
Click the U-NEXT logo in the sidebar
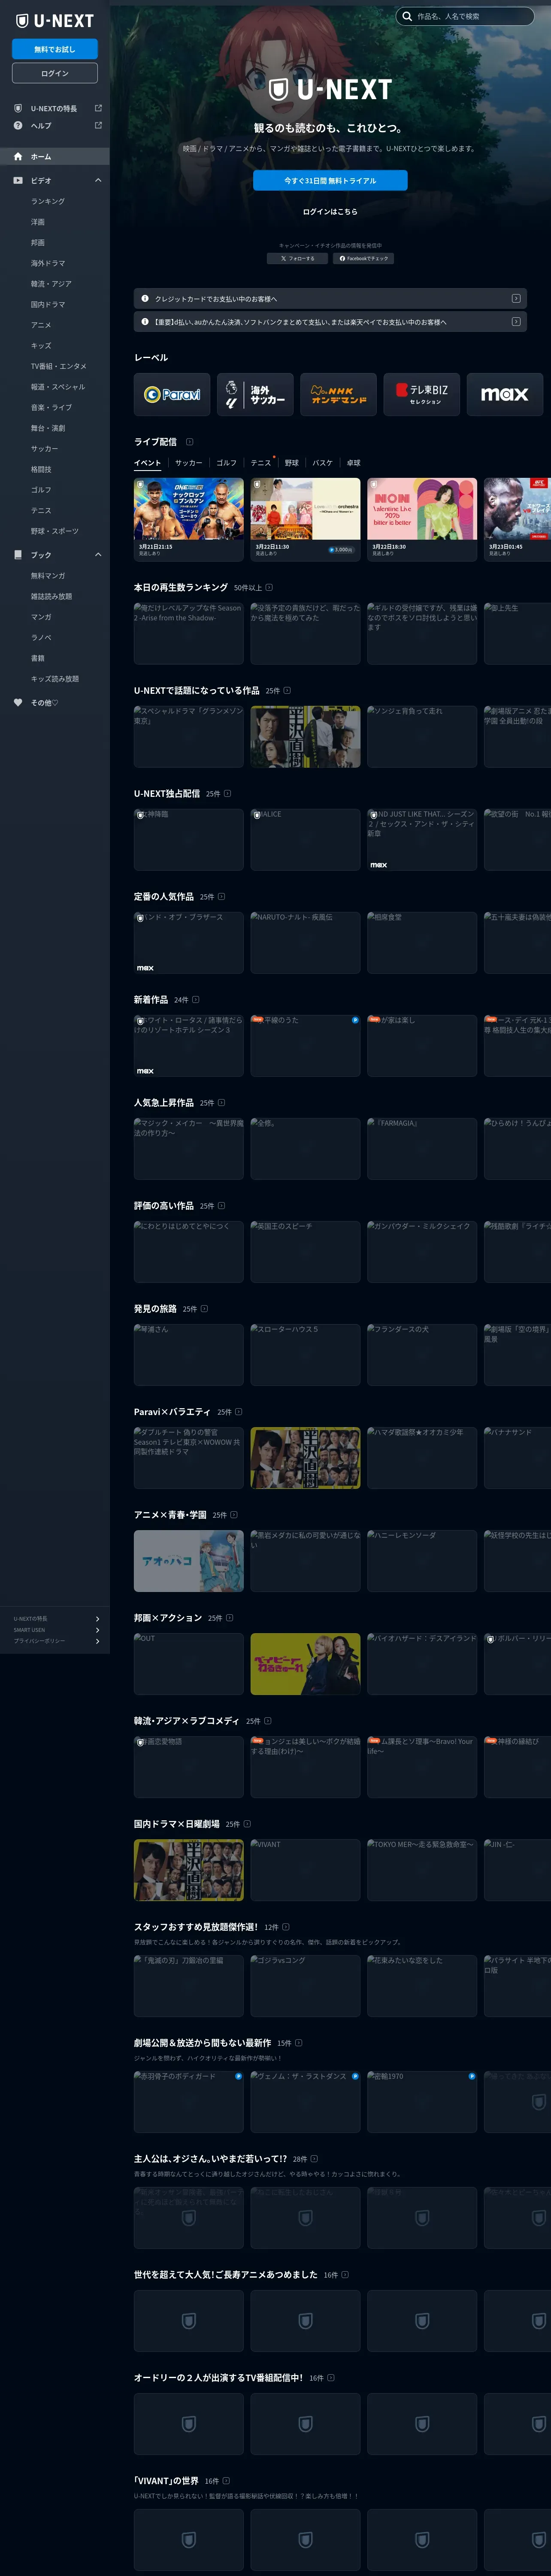pyautogui.click(x=54, y=21)
